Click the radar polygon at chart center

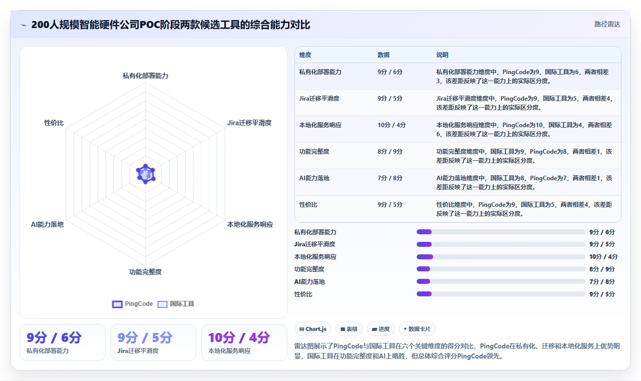click(145, 174)
